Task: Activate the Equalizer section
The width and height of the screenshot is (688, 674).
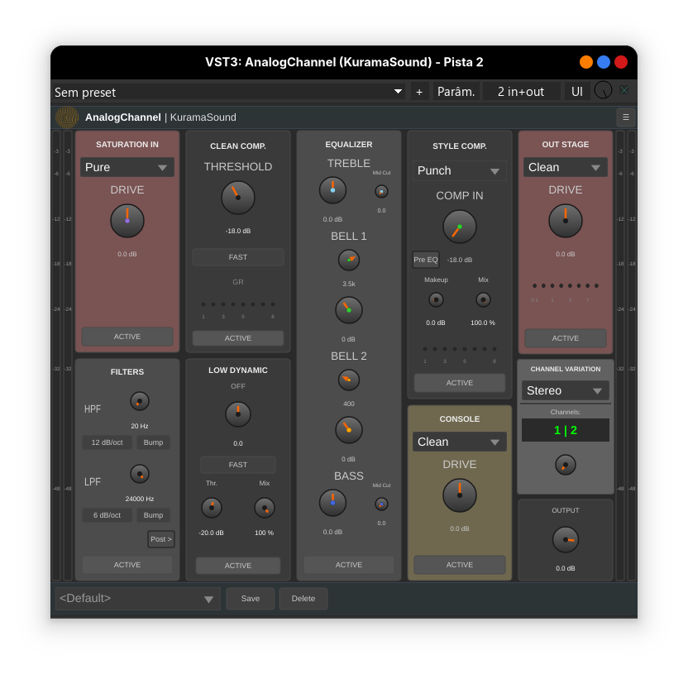Action: pos(348,564)
